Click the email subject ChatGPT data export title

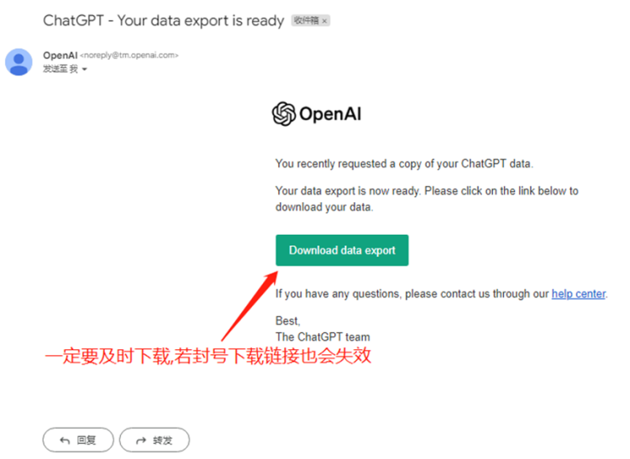(x=164, y=20)
